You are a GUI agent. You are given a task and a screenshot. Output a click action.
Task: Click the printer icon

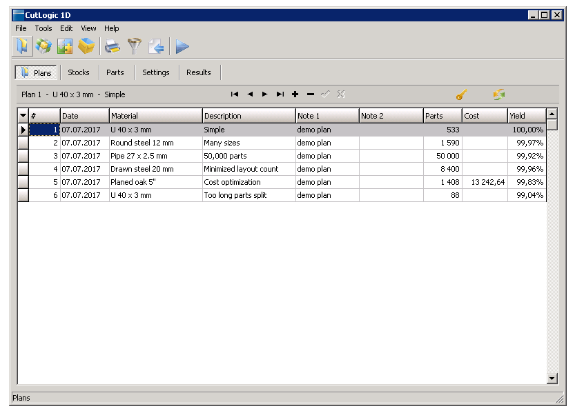[x=113, y=46]
